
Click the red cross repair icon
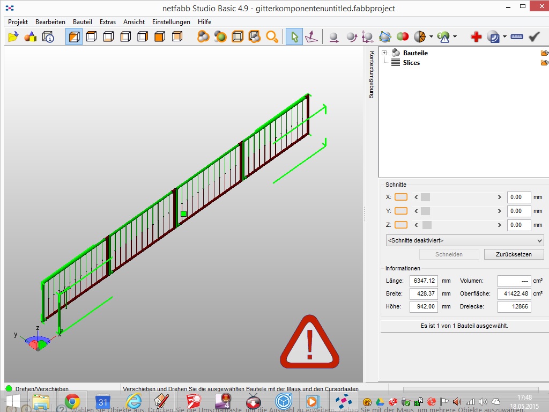pyautogui.click(x=476, y=36)
